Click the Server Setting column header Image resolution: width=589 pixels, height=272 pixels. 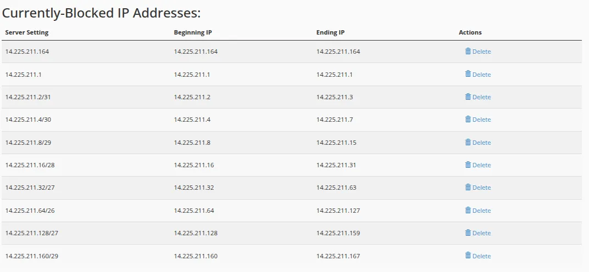(27, 32)
